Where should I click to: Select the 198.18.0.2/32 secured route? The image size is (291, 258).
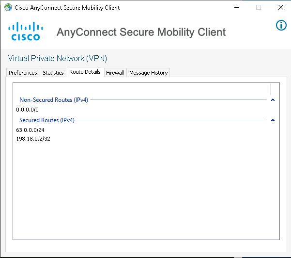(x=33, y=139)
